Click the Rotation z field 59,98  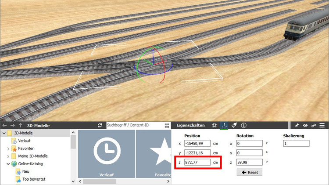tap(249, 162)
